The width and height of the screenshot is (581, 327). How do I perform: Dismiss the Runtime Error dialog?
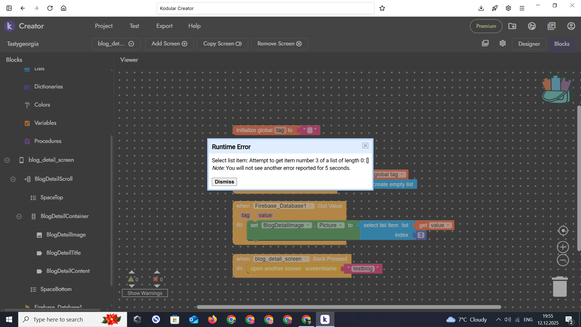click(224, 182)
